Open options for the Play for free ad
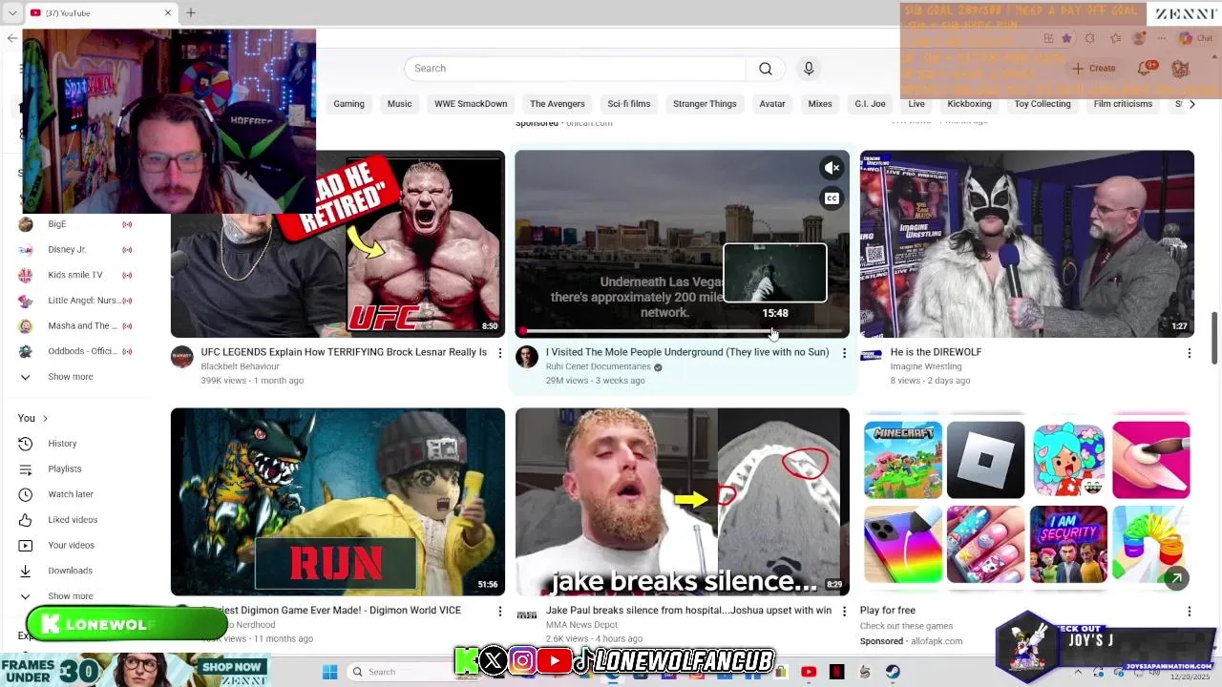1222x687 pixels. tap(1189, 611)
